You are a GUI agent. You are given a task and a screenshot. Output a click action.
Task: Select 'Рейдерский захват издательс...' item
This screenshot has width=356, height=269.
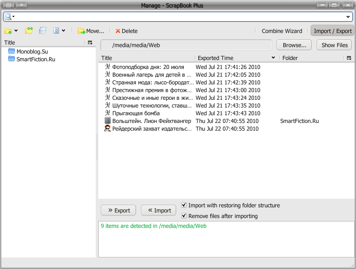(152, 129)
